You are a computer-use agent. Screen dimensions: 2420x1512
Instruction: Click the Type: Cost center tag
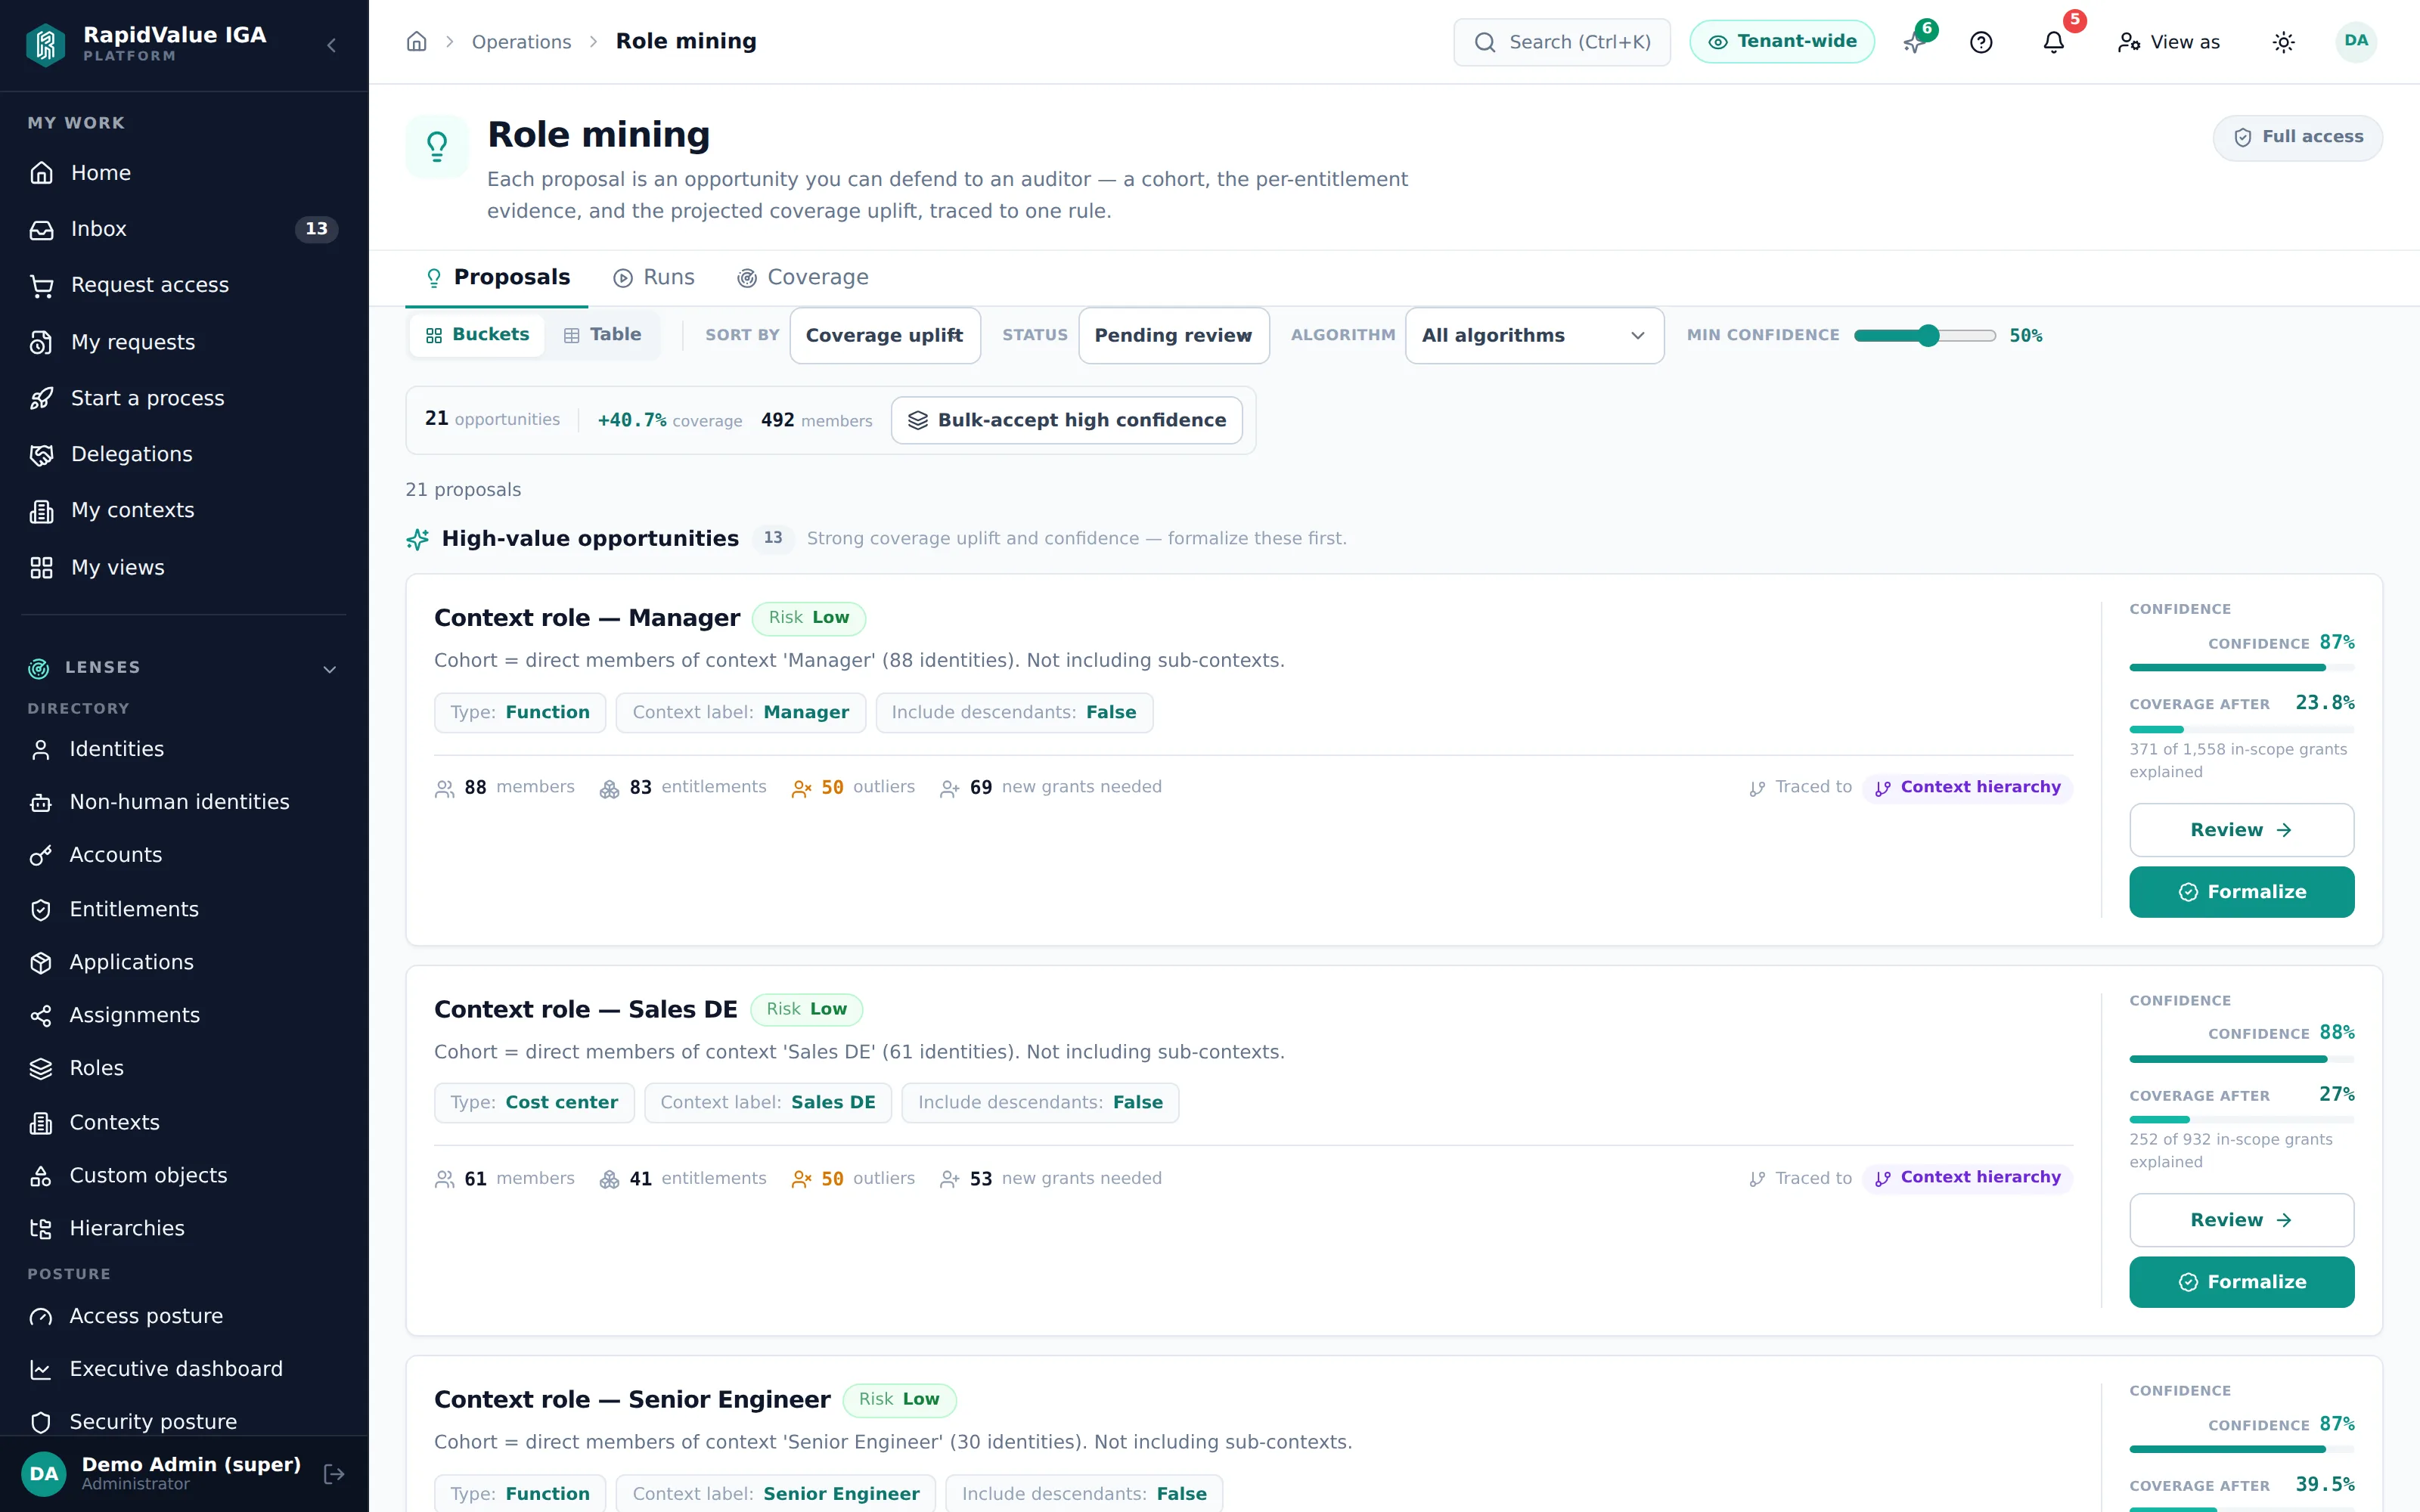(x=534, y=1102)
